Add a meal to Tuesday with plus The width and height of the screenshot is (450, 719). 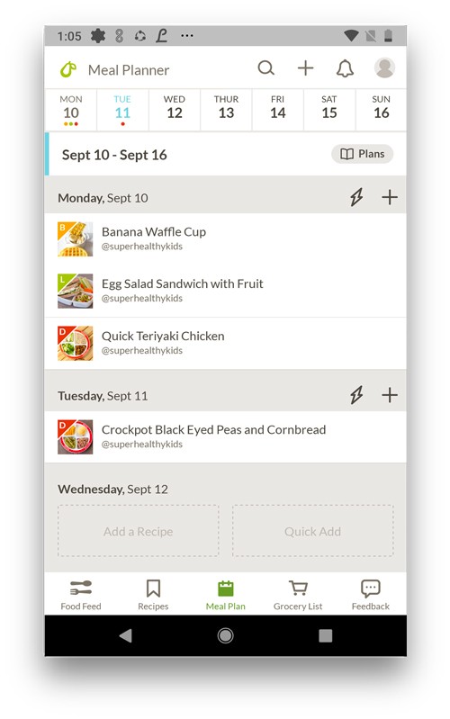point(390,395)
